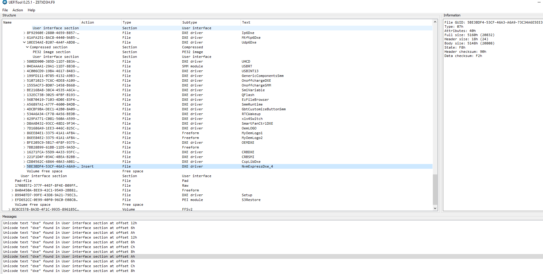Click the File GUID line in Information
Screen dimensions: 543x274
tap(493, 22)
